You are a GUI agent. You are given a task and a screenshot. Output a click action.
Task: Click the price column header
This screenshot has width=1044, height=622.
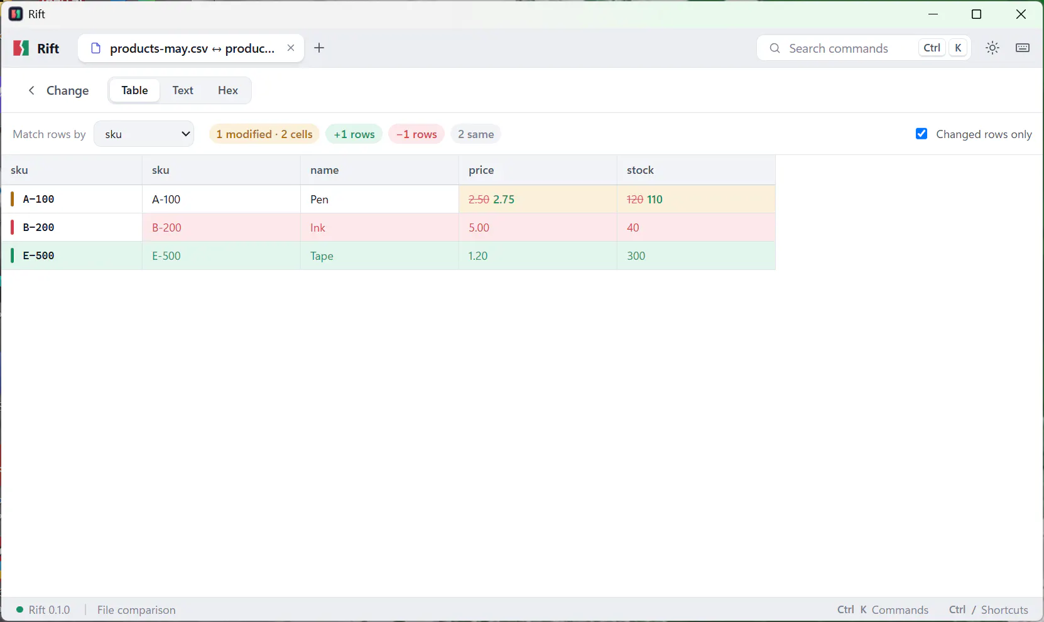(538, 170)
